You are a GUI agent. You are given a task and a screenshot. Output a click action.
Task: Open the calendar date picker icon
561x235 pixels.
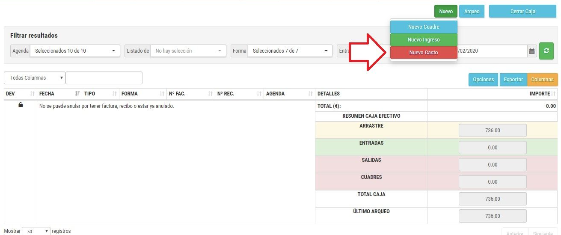(x=532, y=51)
